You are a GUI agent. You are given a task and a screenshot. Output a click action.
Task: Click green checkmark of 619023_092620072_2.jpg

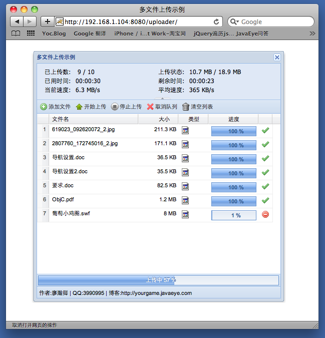[x=265, y=130]
